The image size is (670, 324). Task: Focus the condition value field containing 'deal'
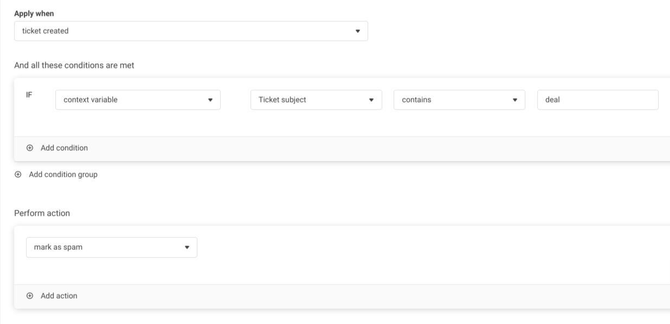point(597,100)
